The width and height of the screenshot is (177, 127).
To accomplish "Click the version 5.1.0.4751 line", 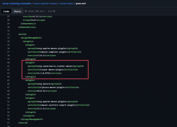I will point(45,73).
